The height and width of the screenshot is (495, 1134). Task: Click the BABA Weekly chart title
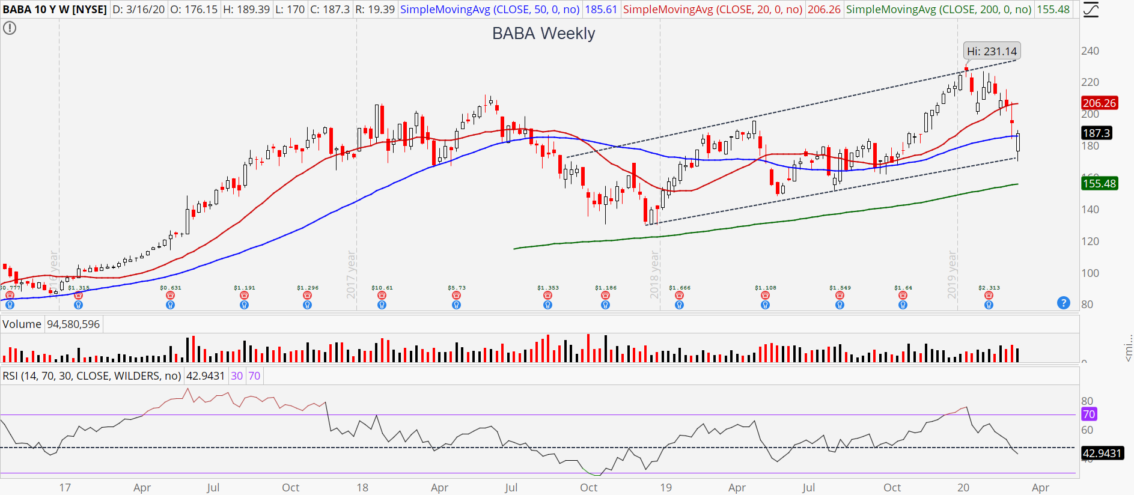click(x=544, y=34)
